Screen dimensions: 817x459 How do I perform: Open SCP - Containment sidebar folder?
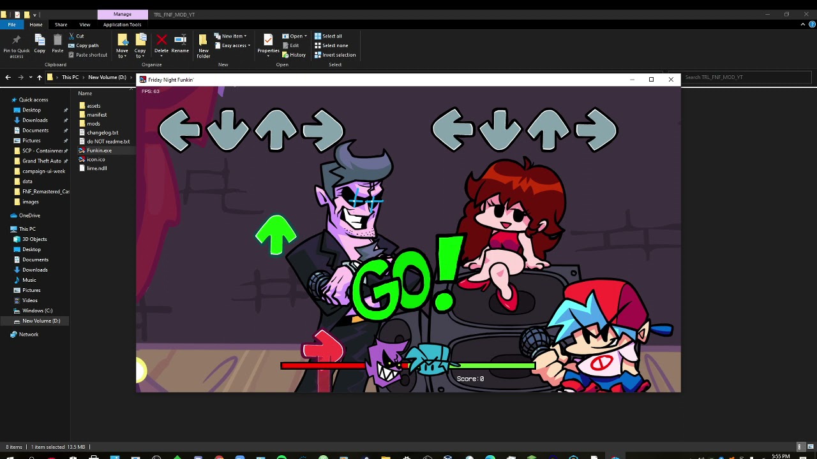point(42,150)
